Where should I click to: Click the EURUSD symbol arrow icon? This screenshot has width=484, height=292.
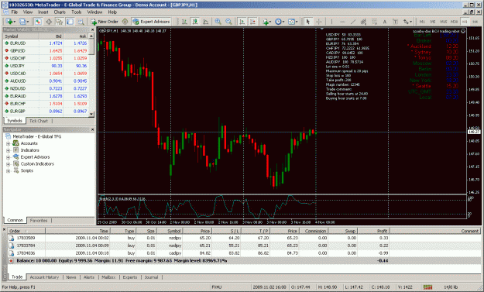6,43
